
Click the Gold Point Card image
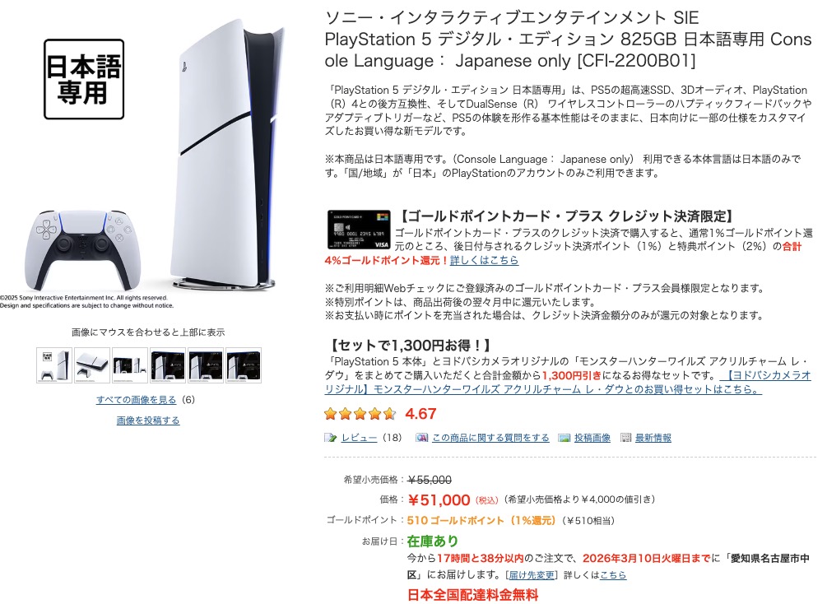click(x=359, y=230)
